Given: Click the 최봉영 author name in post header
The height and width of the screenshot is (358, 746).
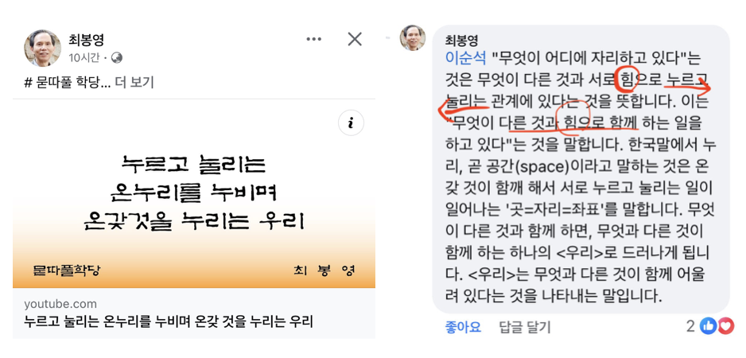Looking at the screenshot, I should click(x=86, y=39).
